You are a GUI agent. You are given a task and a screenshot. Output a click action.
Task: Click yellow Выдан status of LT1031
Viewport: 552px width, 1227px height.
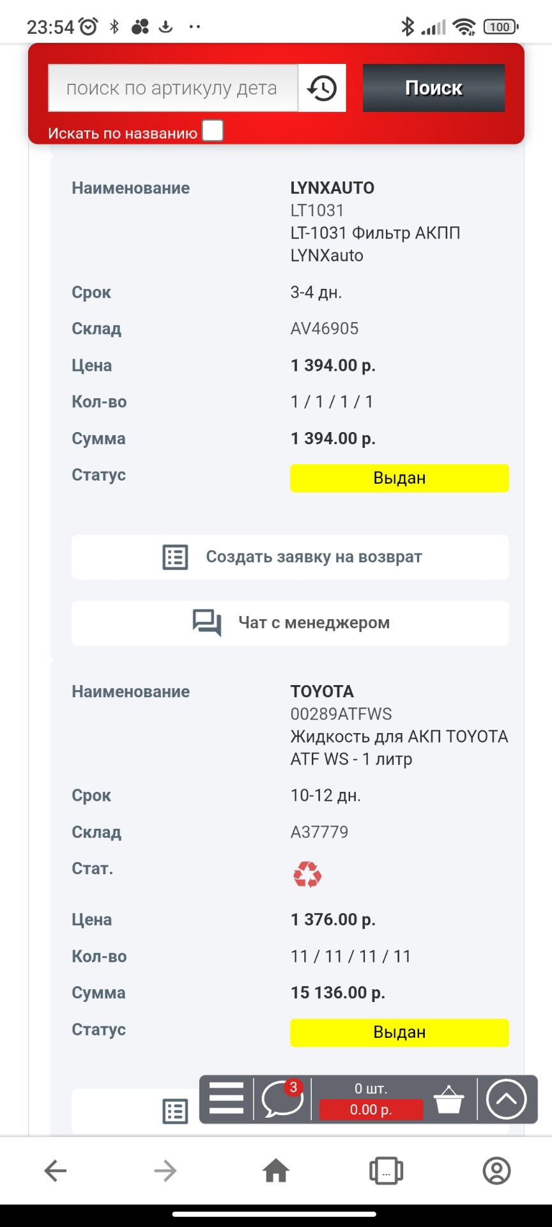pyautogui.click(x=399, y=478)
